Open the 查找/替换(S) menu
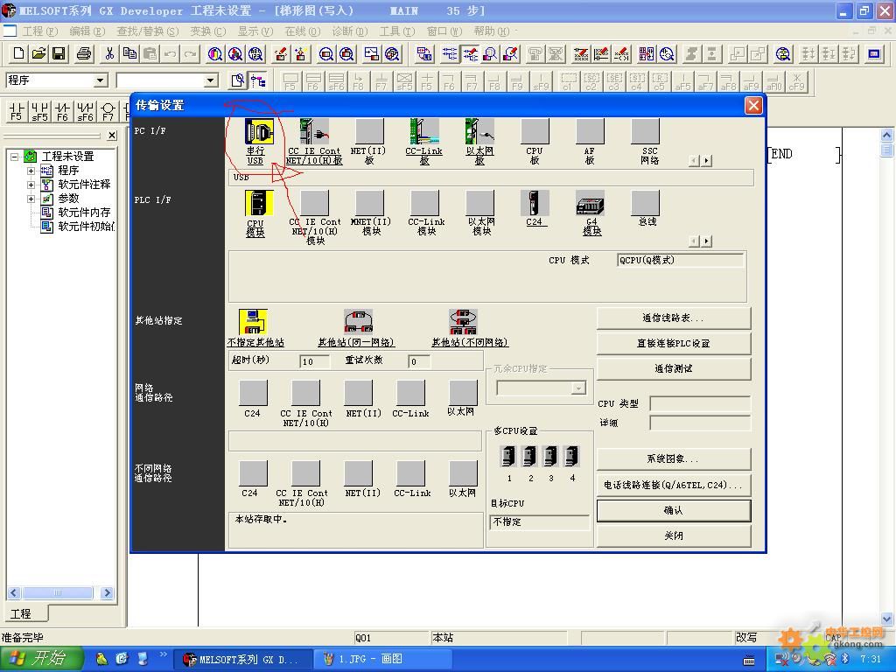896x672 pixels. click(147, 31)
